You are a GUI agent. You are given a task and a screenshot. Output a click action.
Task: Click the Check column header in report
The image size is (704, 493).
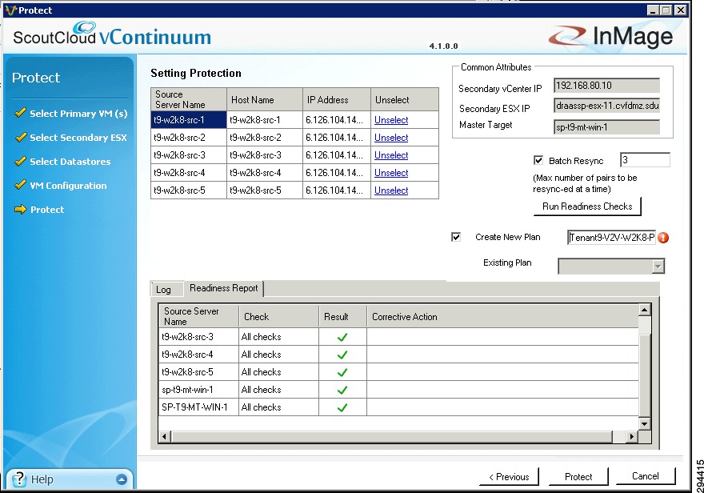278,317
